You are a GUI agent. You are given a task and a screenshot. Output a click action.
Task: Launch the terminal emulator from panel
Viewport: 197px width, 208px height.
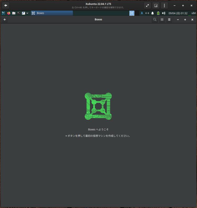[19, 13]
